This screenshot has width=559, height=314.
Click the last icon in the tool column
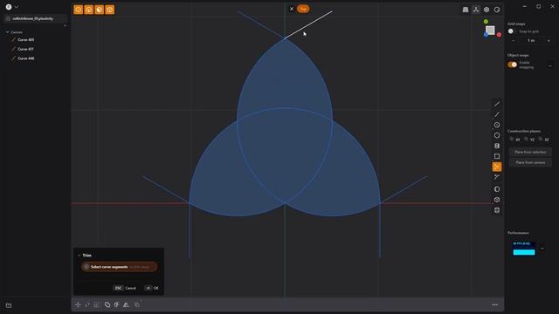click(497, 210)
